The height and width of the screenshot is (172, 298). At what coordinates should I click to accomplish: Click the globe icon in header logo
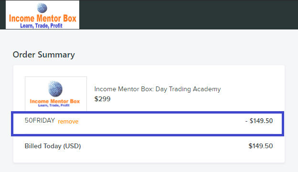[x=42, y=8]
